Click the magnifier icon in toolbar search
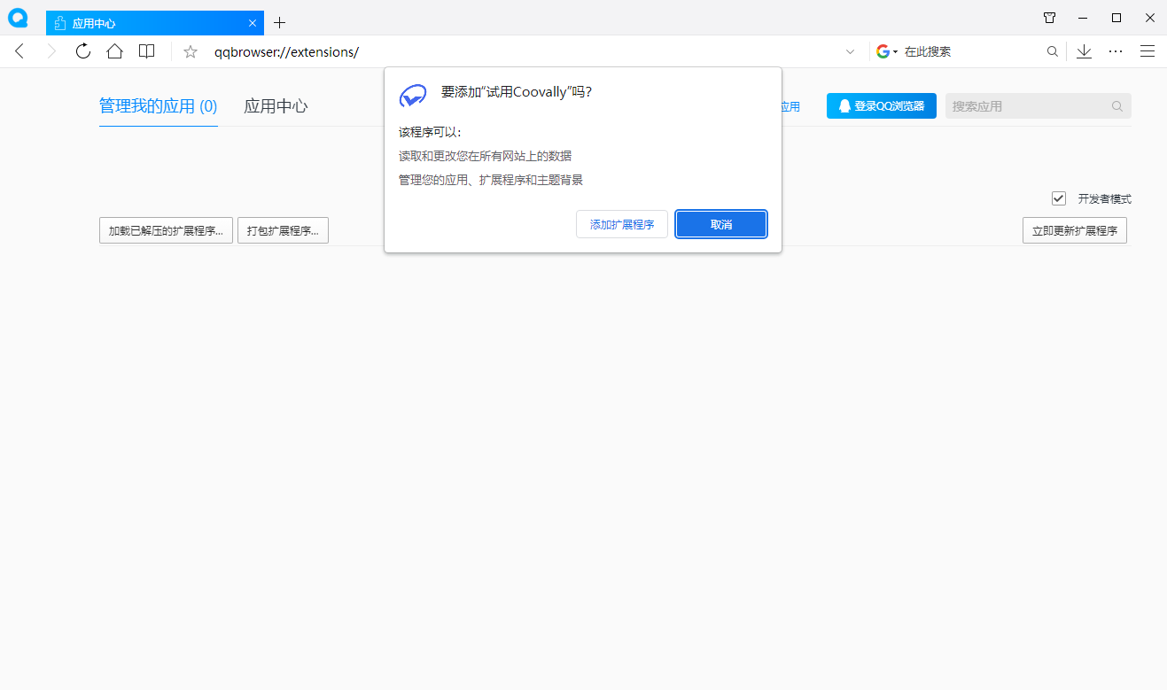Screen dimensions: 1167x690 [1053, 52]
